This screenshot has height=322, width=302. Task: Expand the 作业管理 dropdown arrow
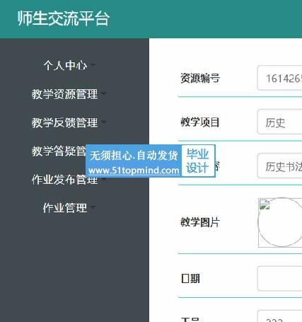[x=93, y=207]
